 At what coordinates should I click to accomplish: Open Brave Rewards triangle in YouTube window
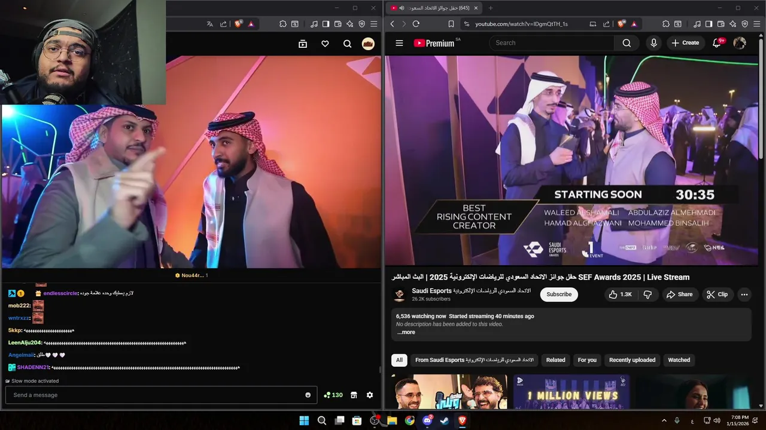coord(634,24)
